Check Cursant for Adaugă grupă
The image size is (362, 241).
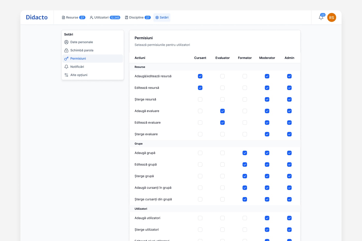pos(200,153)
